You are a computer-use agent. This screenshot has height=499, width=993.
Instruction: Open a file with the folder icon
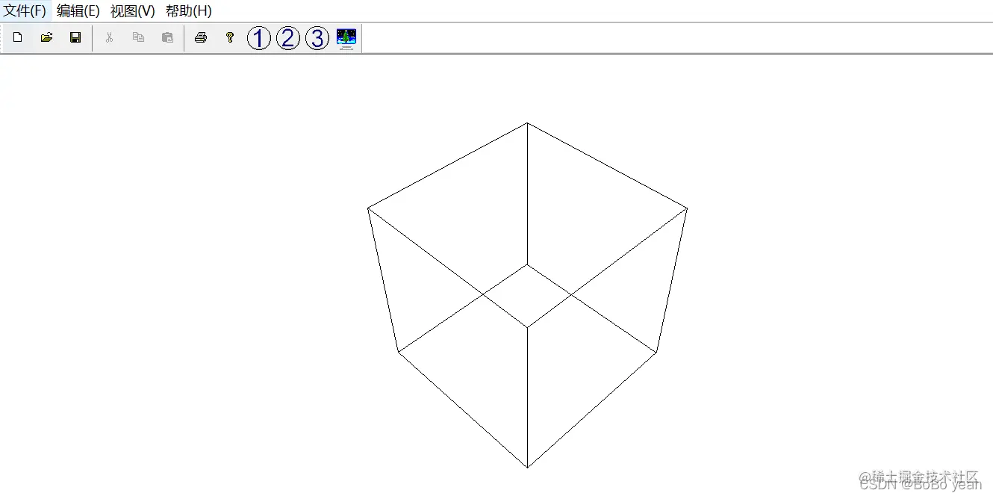click(x=46, y=37)
